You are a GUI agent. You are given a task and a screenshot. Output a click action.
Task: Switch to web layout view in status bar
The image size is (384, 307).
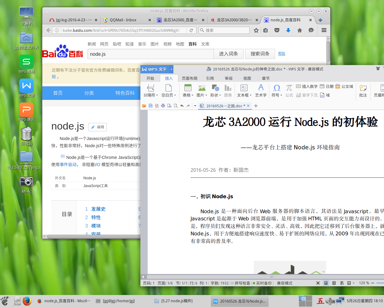pyautogui.click(x=342, y=283)
